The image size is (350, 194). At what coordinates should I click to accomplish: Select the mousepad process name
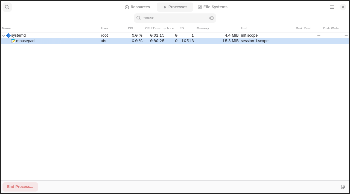[x=25, y=41]
